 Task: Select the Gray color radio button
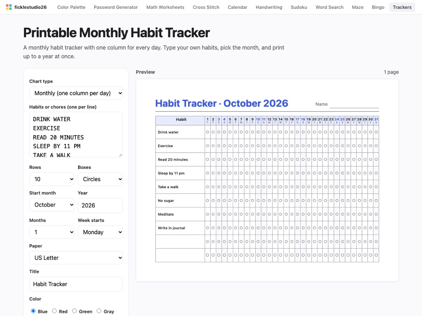point(99,311)
